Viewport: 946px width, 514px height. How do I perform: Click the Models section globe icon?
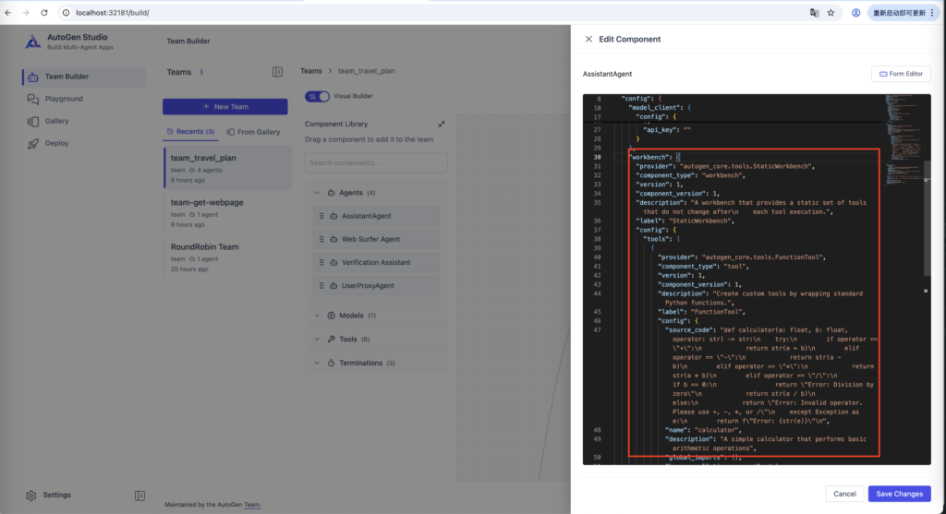tap(332, 316)
